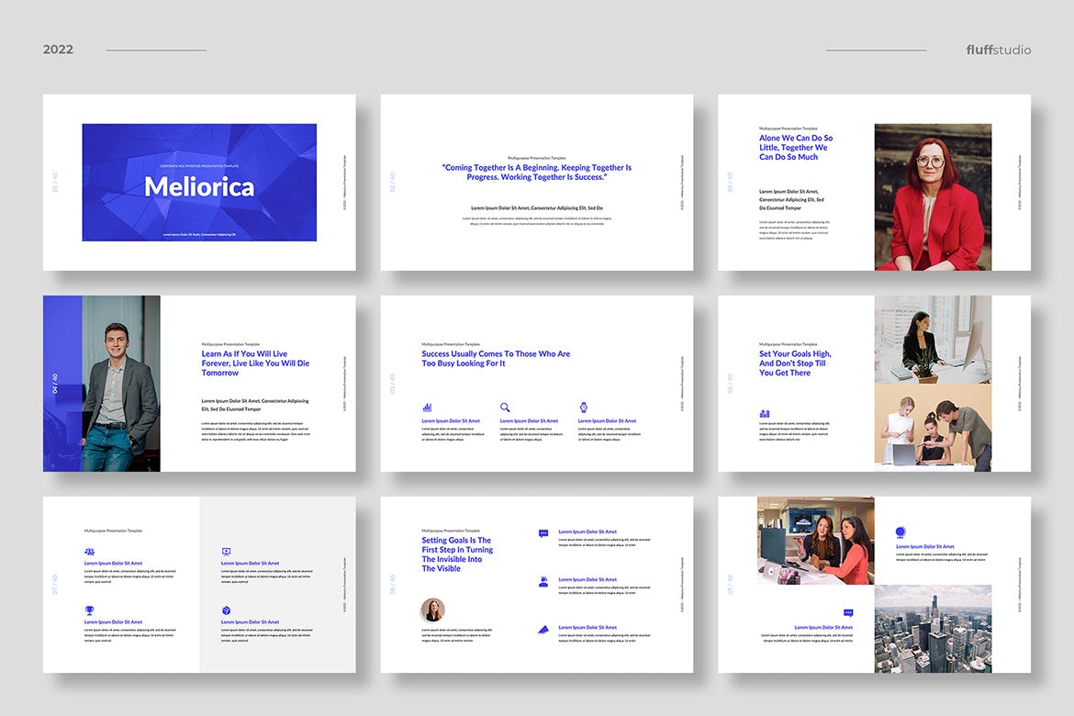The height and width of the screenshot is (716, 1074).
Task: Select the blue Meliorica title banner
Action: tap(199, 183)
